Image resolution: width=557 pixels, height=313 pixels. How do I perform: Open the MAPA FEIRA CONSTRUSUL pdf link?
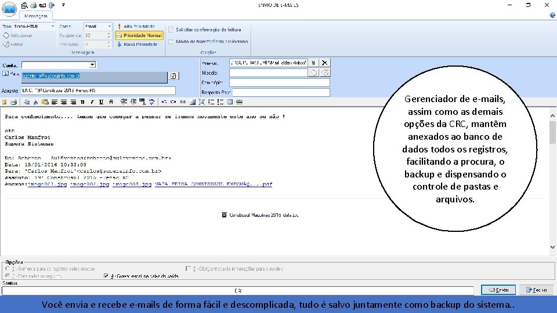[x=214, y=184]
